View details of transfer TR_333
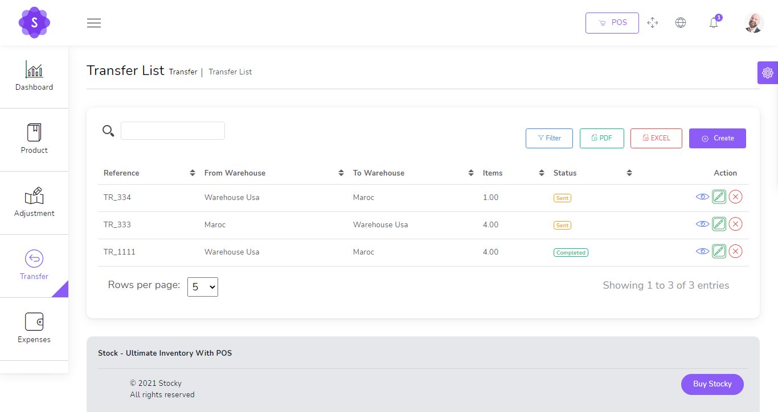The width and height of the screenshot is (778, 412). (x=702, y=224)
